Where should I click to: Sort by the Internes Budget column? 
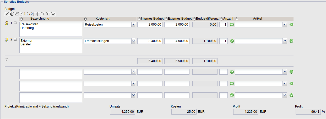(139, 19)
